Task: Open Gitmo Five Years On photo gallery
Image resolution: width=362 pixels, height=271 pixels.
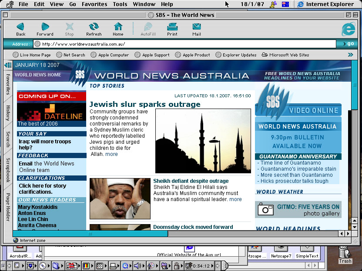Action: coord(298,210)
